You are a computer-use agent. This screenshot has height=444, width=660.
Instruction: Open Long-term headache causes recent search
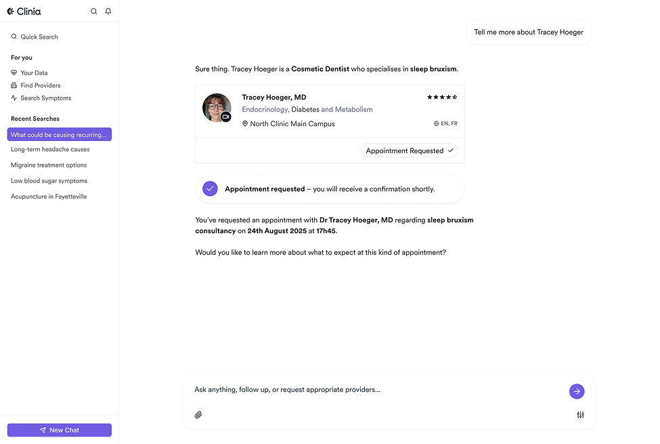(x=50, y=149)
